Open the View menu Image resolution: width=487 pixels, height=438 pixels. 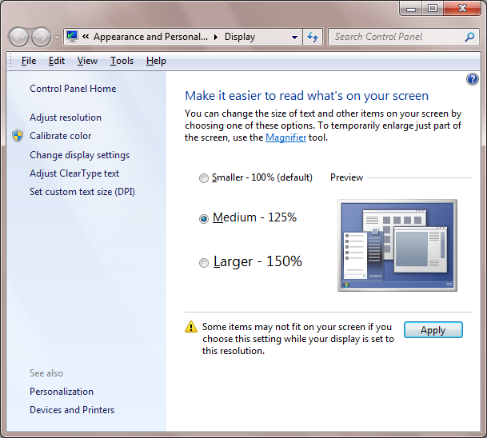pos(87,61)
